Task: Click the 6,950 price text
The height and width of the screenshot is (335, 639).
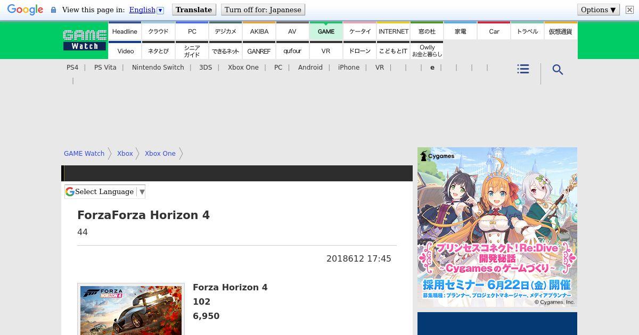Action: [x=206, y=316]
